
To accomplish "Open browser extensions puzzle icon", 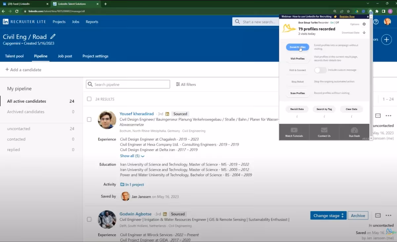I will [377, 11].
